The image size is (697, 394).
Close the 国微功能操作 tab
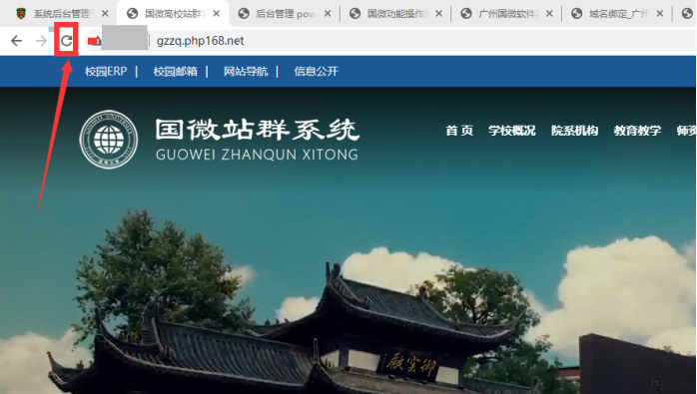click(x=438, y=14)
